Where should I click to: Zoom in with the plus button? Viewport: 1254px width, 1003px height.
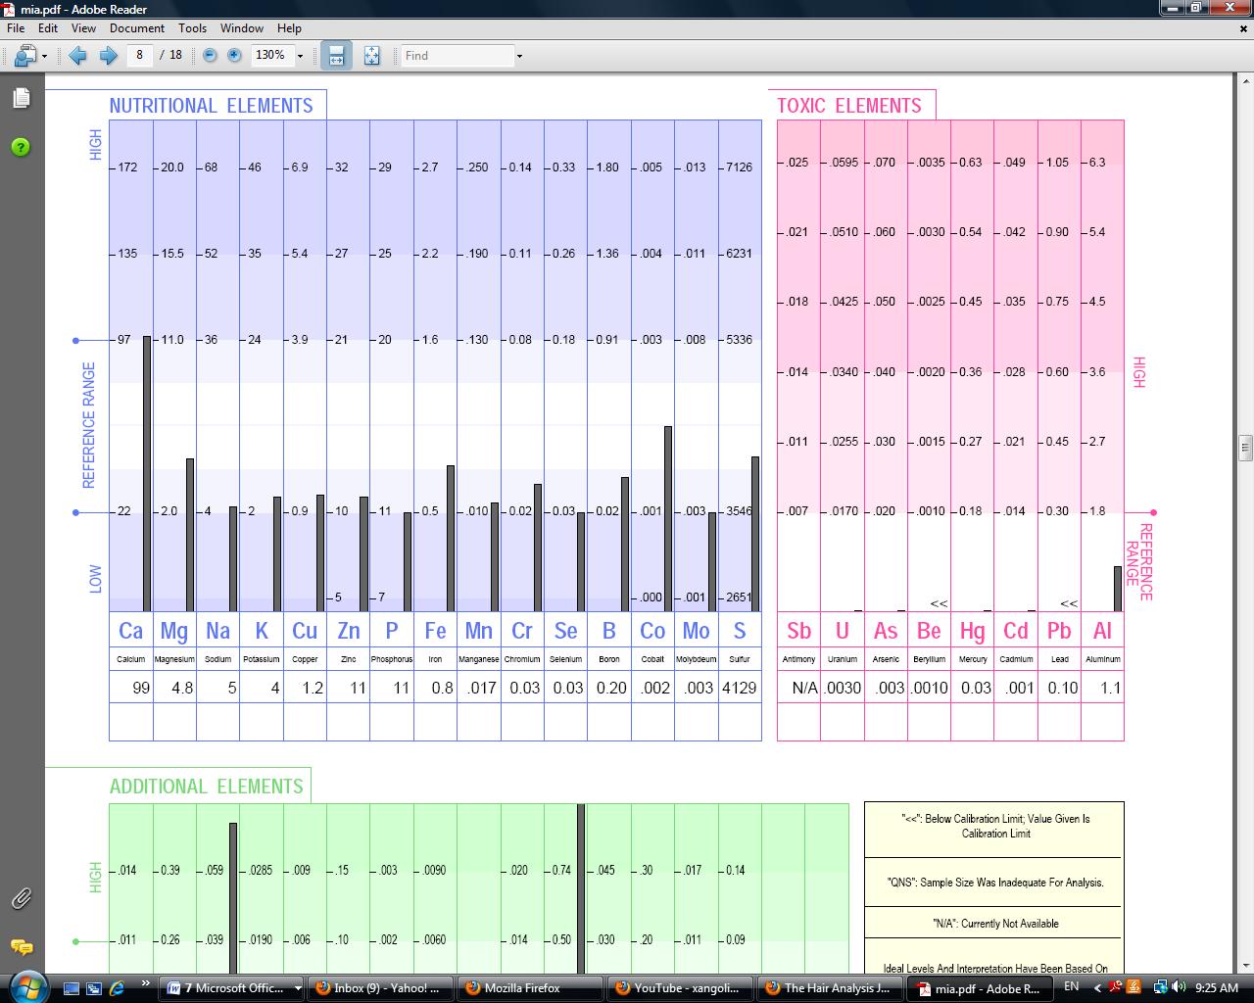tap(234, 56)
